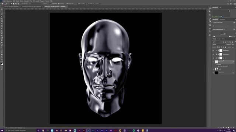Image resolution: width=236 pixels, height=132 pixels.
Task: Toggle the Benachbart checkbox
Action: click(58, 4)
